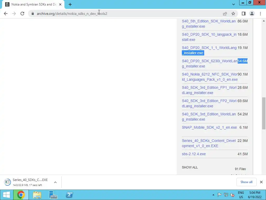Click the 86.0M file size text
This screenshot has width=266, height=200.
point(243,21)
